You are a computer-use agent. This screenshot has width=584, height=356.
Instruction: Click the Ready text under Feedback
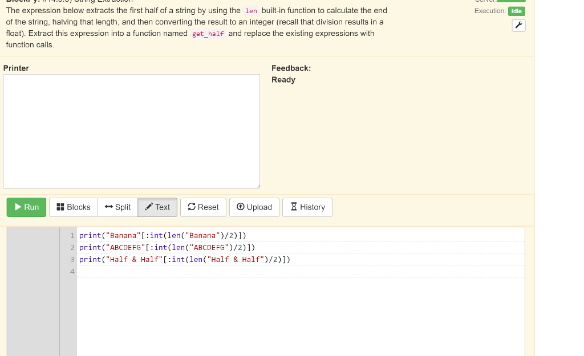283,80
